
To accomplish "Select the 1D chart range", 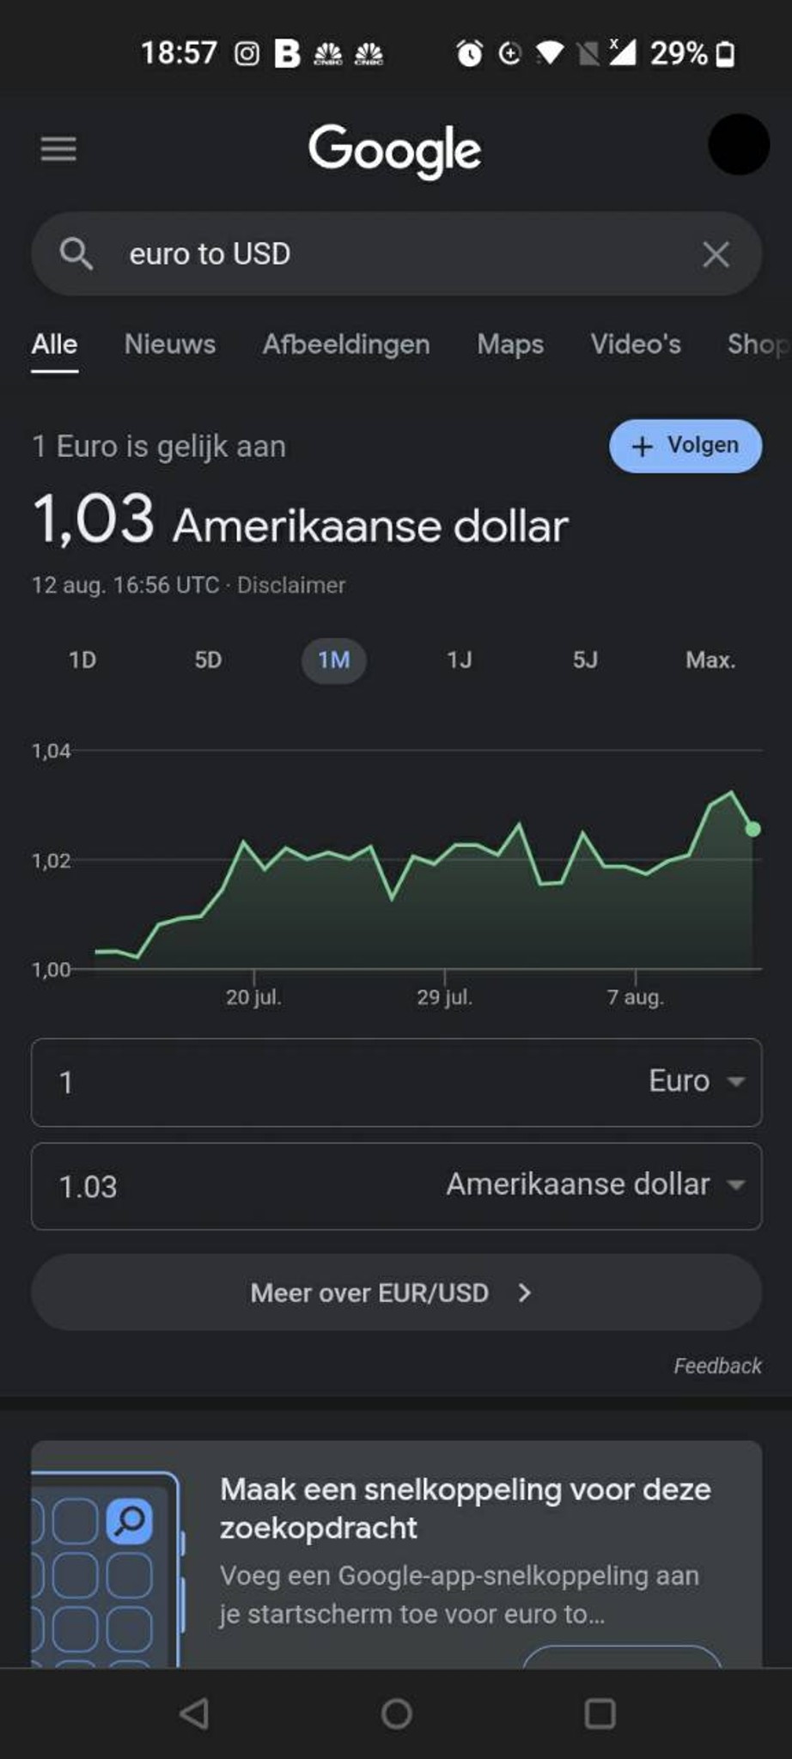I will 82,660.
